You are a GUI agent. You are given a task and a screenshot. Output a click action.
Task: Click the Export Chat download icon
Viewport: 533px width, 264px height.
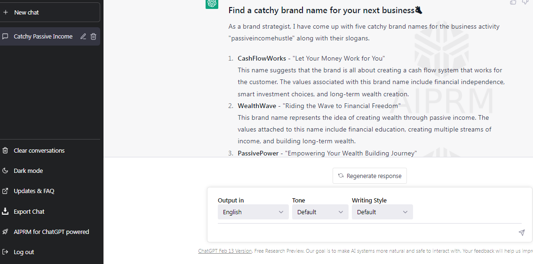[x=5, y=211]
